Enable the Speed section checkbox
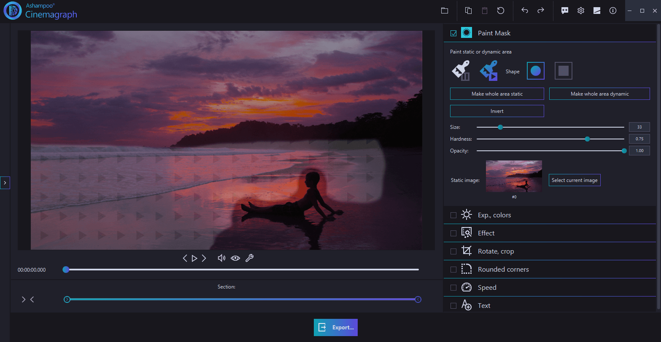Viewport: 661px width, 342px height. point(453,287)
